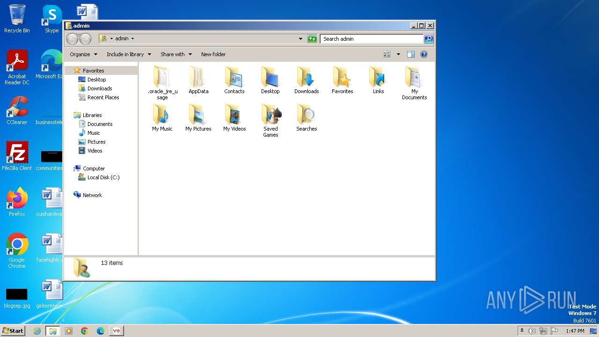Viewport: 599px width, 337px height.
Task: Select Computer in navigation pane
Action: [94, 168]
